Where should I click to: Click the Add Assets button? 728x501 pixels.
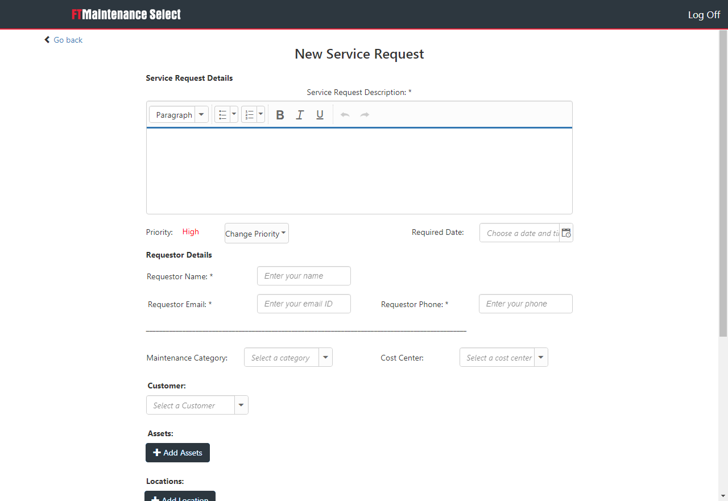pos(177,453)
